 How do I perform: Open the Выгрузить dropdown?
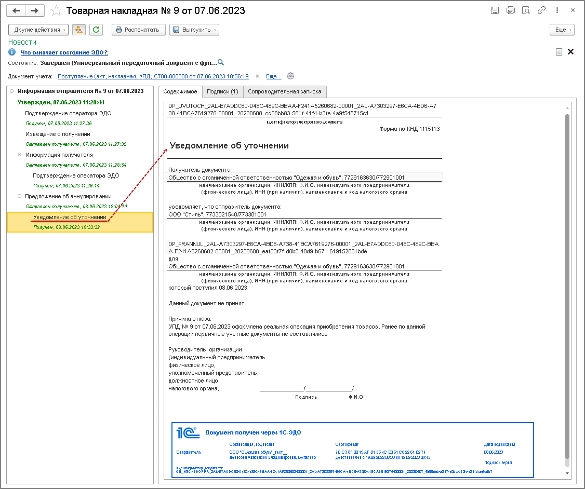click(194, 30)
